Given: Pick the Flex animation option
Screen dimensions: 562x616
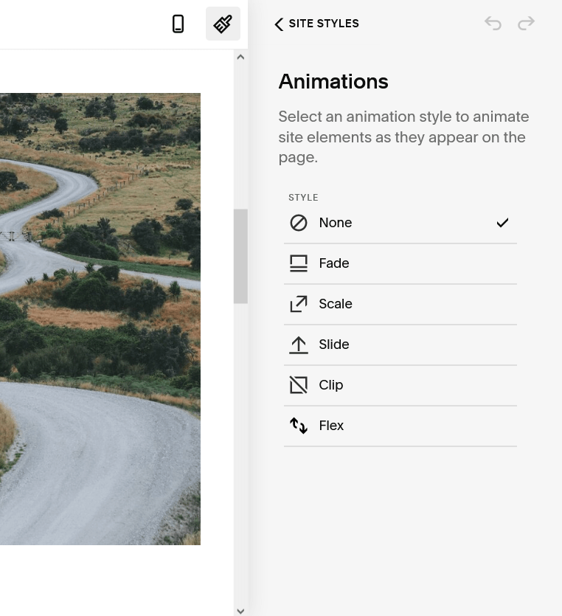Looking at the screenshot, I should coord(400,426).
